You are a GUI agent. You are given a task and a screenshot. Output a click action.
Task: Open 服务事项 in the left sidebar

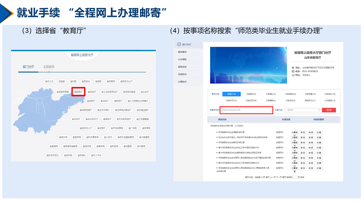(x=182, y=52)
